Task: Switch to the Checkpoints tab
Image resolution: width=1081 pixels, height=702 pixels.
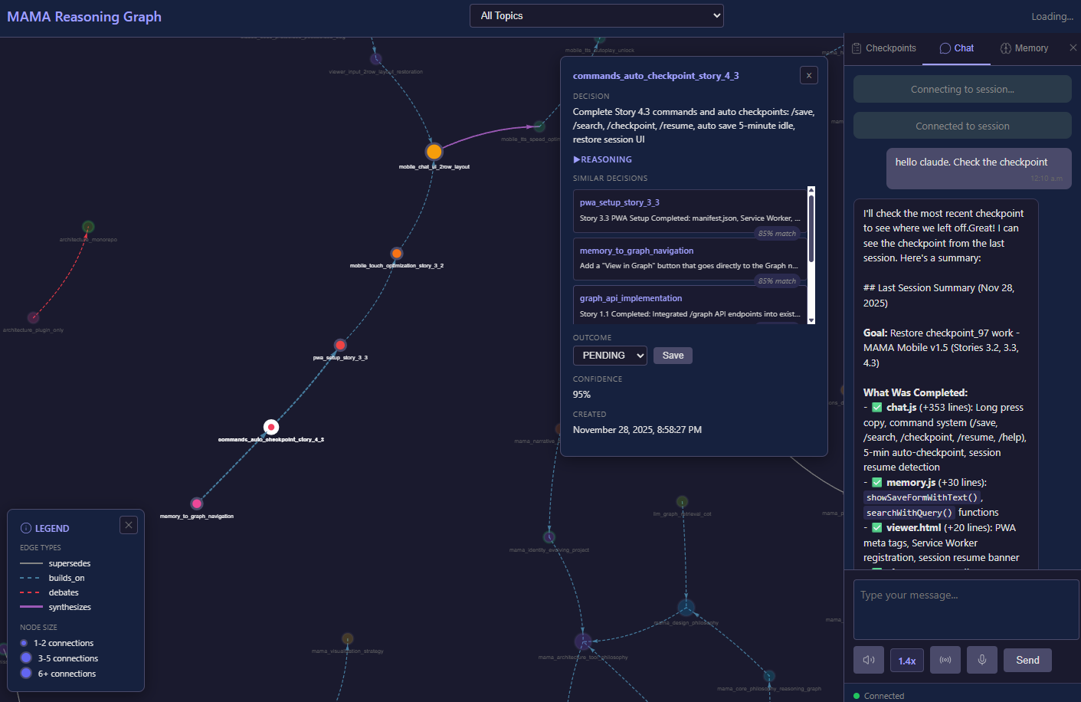Action: click(x=883, y=48)
